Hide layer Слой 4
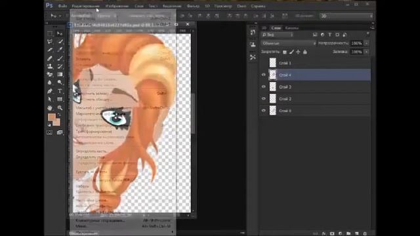Screen dimensions: 420x236 pyautogui.click(x=264, y=75)
